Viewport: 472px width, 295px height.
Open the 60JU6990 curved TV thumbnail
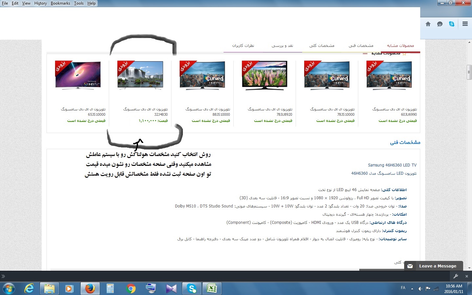389,75
